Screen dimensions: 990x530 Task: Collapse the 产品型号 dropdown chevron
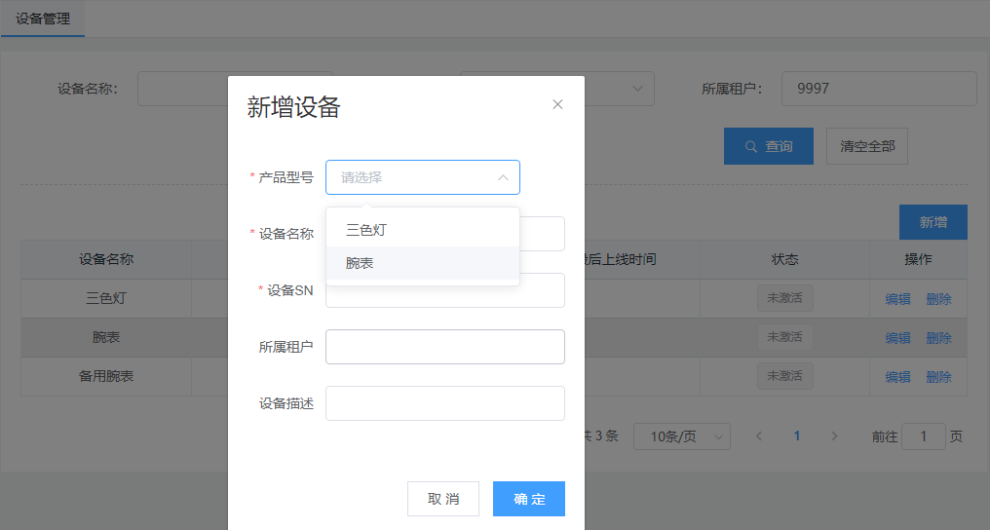[x=503, y=177]
